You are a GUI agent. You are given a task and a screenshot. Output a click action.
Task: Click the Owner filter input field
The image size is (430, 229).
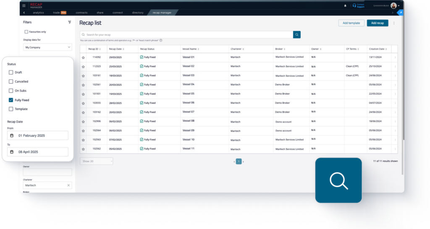coord(47,172)
